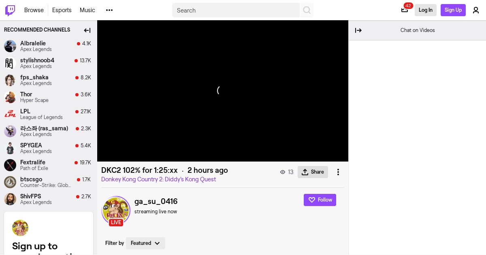The height and width of the screenshot is (255, 486).
Task: Click the video player area
Action: tap(223, 91)
